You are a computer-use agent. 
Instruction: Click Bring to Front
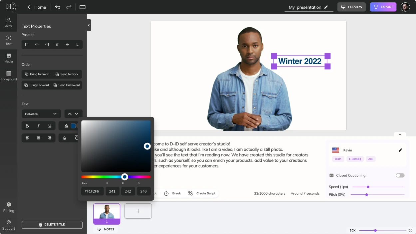37,74
